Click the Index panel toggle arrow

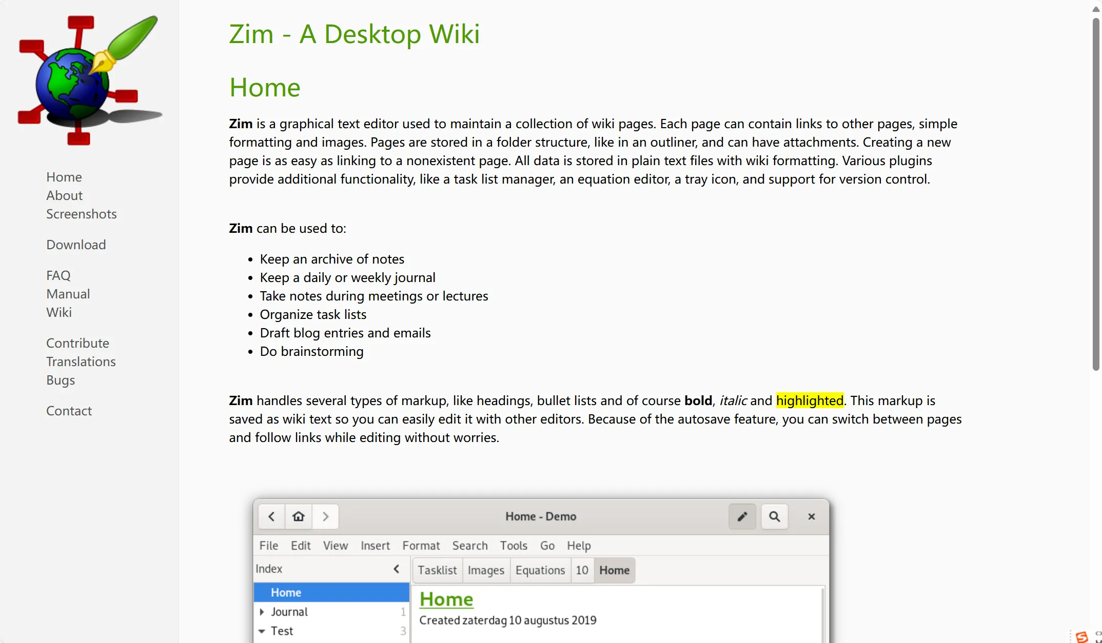(397, 569)
